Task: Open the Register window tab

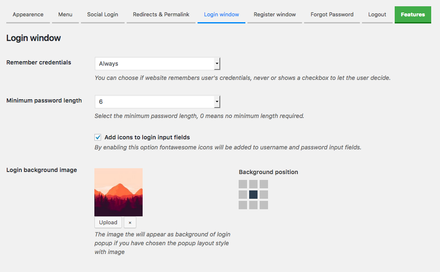Action: pyautogui.click(x=275, y=15)
